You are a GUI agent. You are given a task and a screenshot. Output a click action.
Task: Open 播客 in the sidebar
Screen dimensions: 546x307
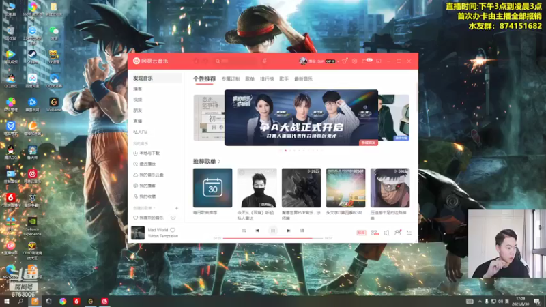click(x=138, y=89)
